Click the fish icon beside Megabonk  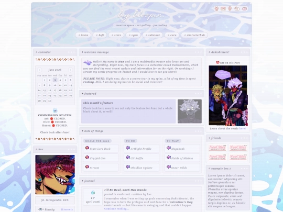click(169, 148)
